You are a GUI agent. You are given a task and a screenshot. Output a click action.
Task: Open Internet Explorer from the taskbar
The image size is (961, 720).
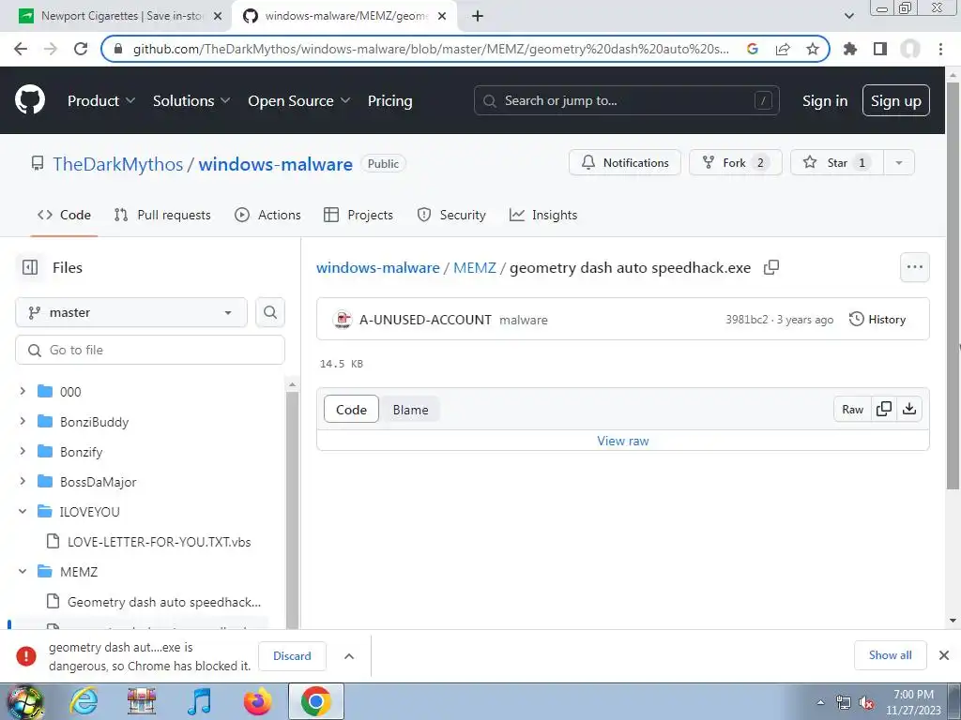click(x=84, y=701)
